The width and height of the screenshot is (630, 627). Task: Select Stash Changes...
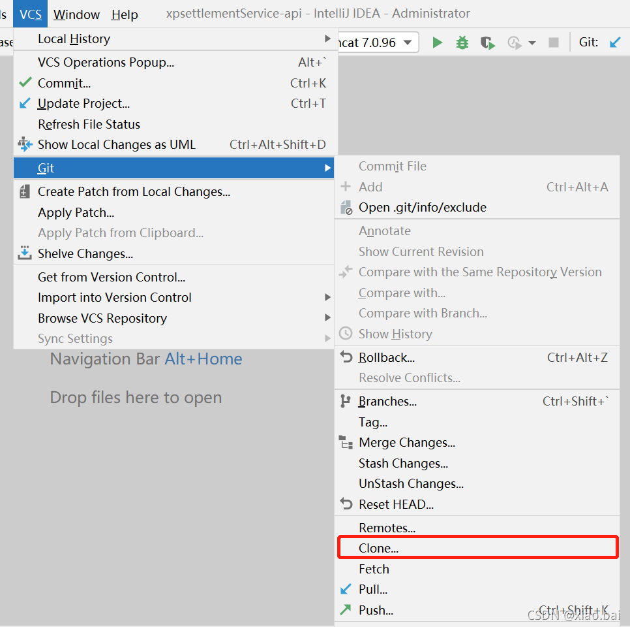[477, 463]
